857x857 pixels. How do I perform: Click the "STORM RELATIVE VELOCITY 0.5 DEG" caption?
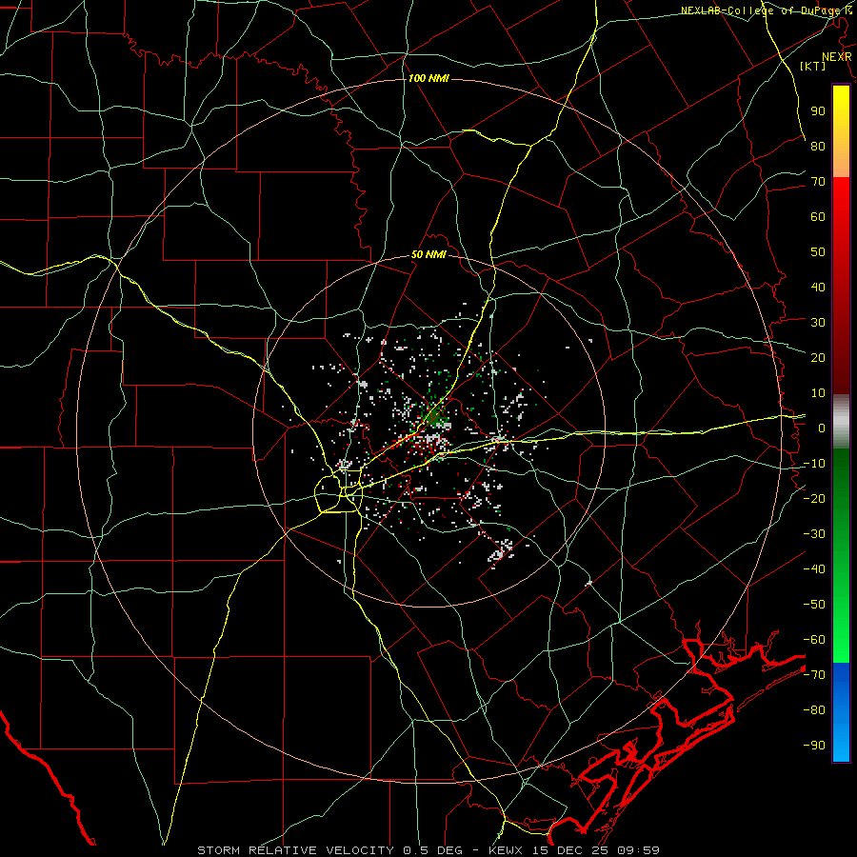329,850
